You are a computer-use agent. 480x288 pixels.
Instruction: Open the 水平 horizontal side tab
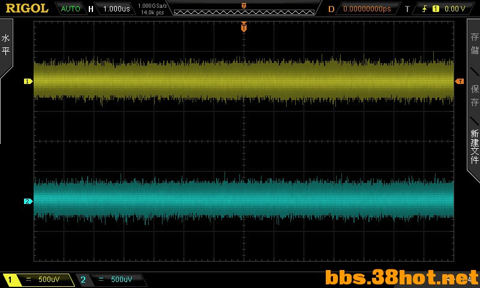click(x=5, y=44)
